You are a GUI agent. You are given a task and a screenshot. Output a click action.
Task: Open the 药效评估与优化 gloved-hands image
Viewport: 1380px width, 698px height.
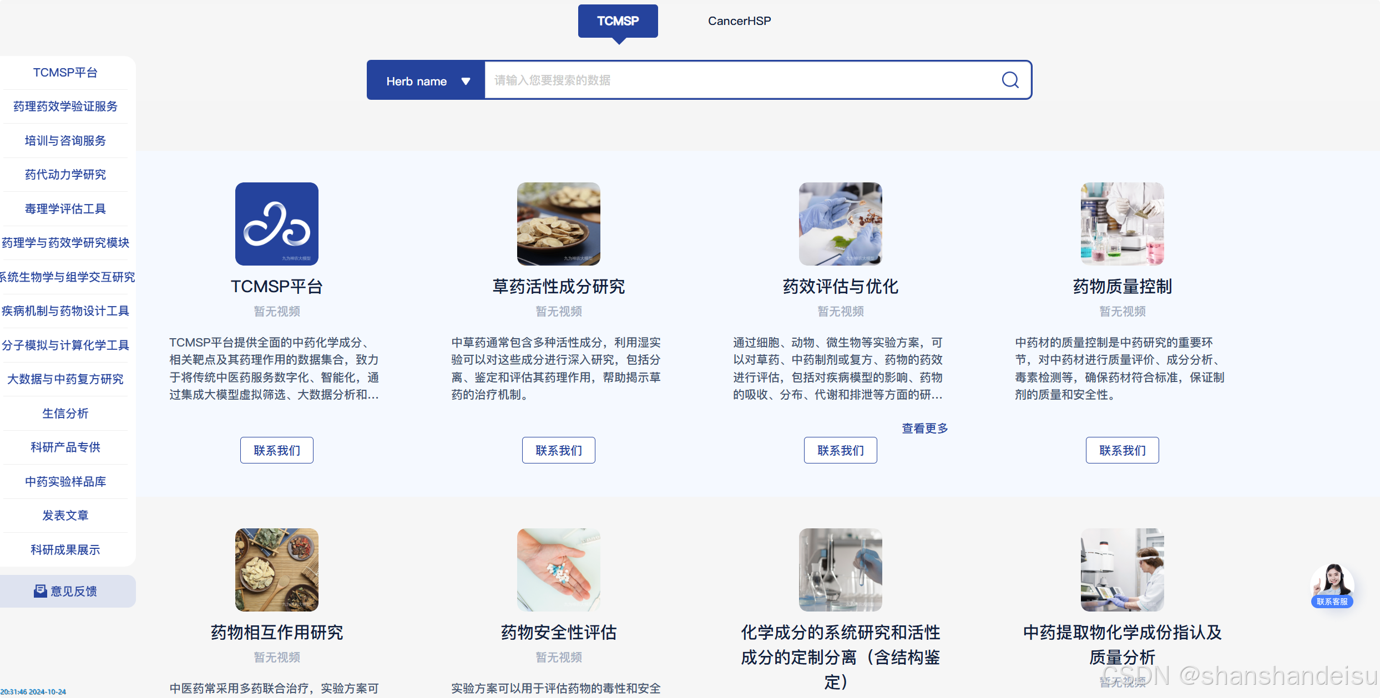click(840, 224)
